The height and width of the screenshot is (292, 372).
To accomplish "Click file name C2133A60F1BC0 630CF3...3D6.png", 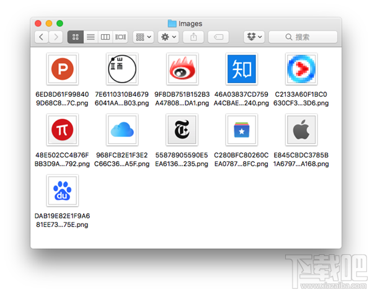I will [301, 99].
